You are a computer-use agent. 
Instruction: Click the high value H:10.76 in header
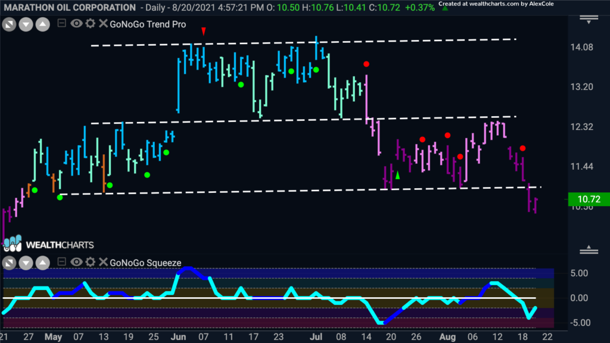point(318,7)
